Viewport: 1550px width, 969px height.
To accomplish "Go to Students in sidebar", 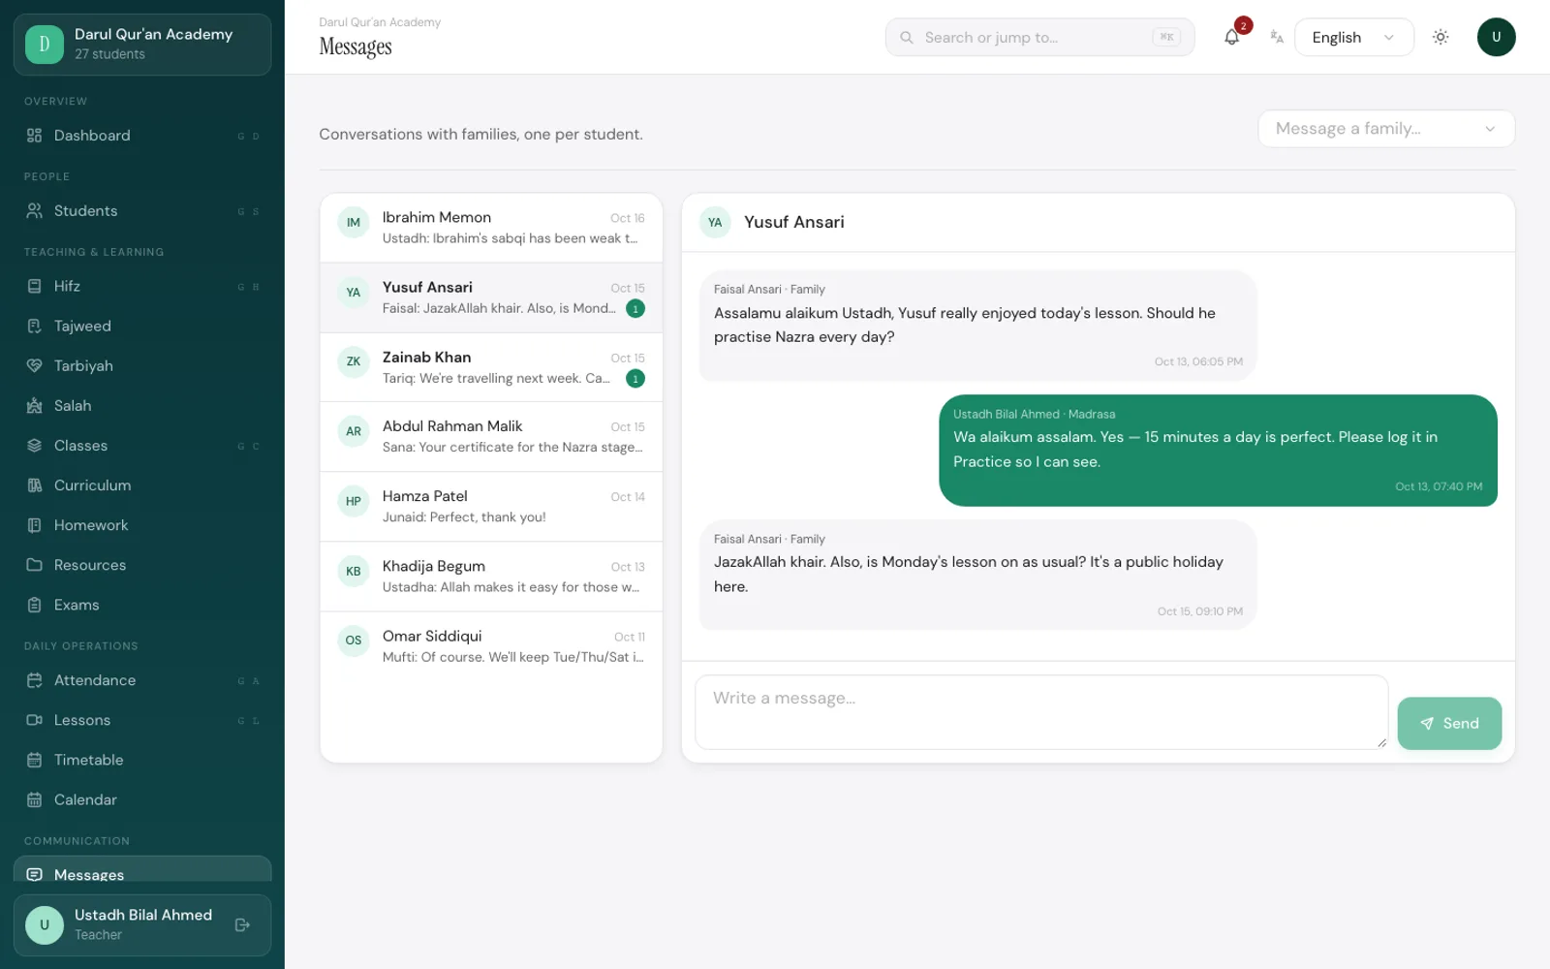I will 142,211.
